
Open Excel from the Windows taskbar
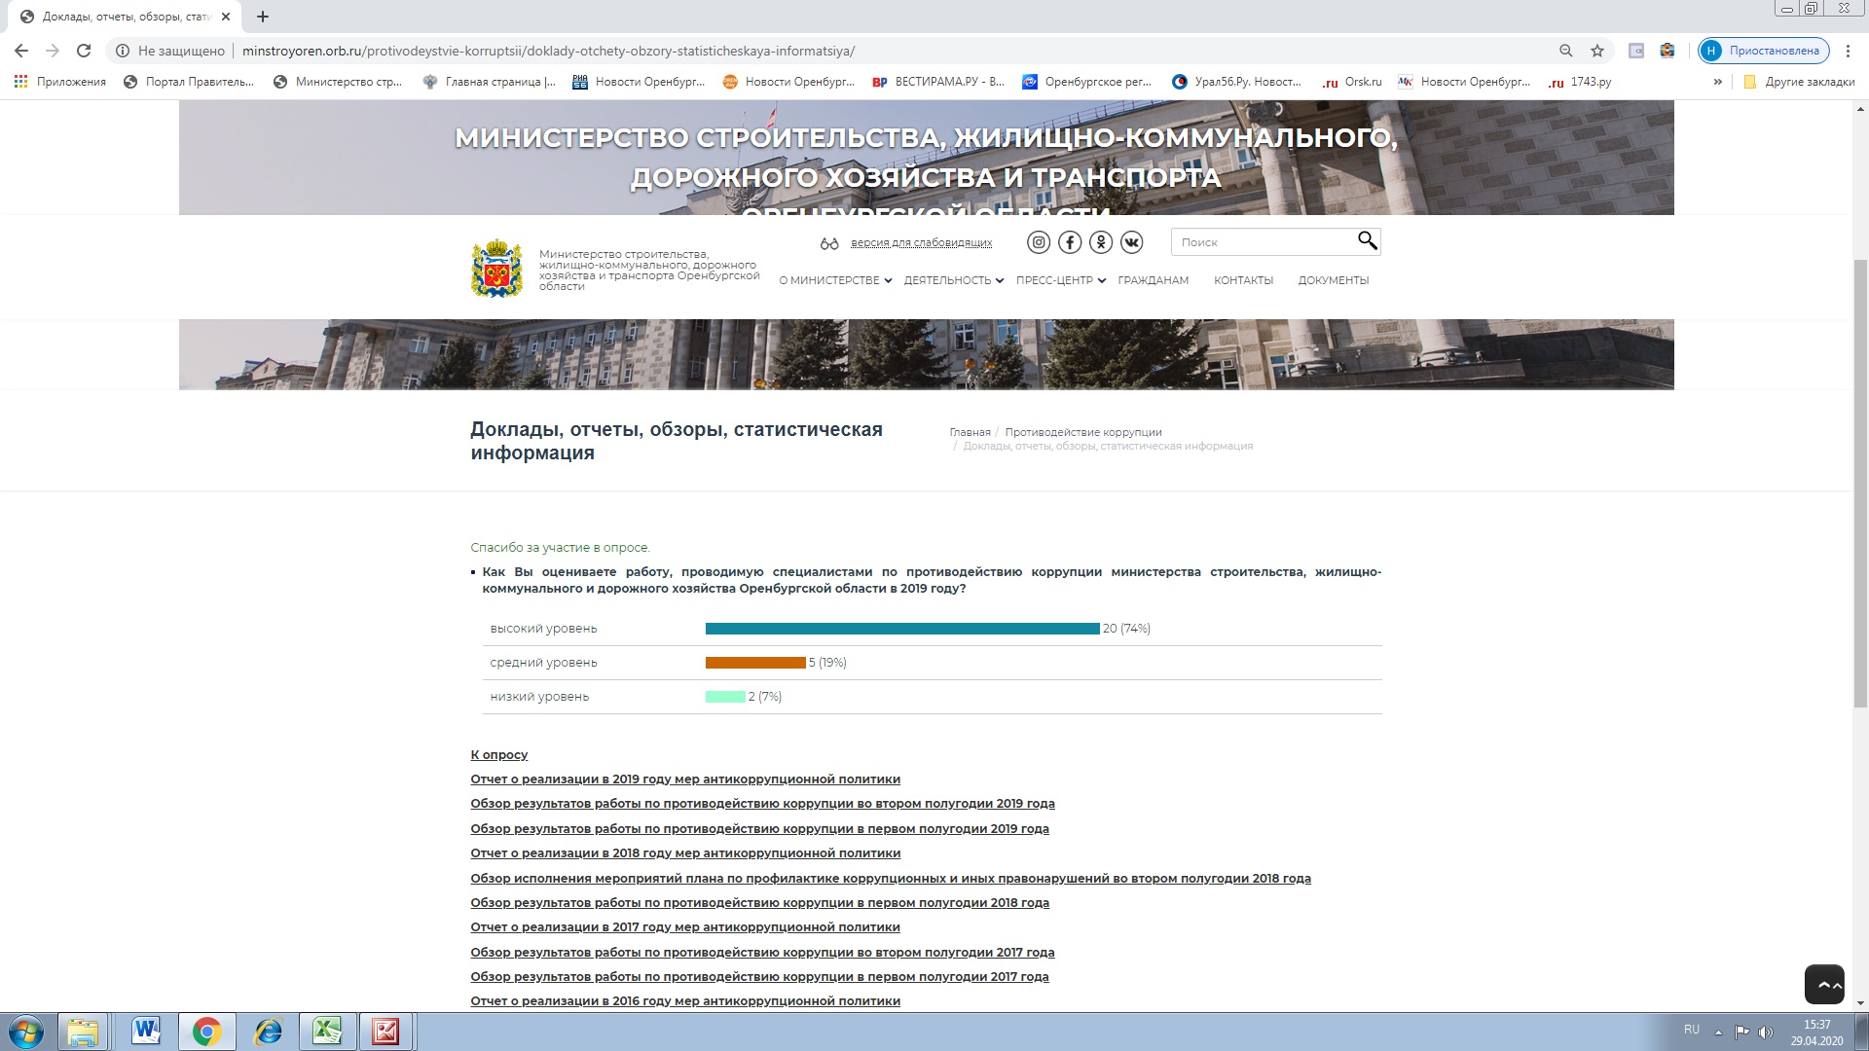[x=326, y=1032]
